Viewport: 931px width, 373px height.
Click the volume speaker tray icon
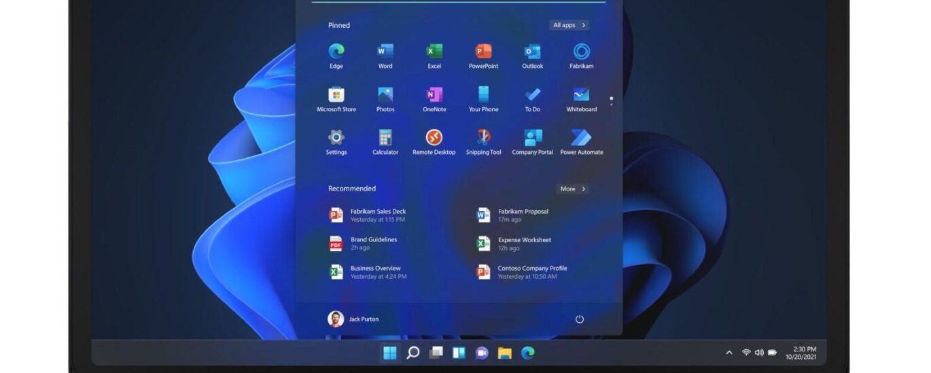click(x=759, y=353)
